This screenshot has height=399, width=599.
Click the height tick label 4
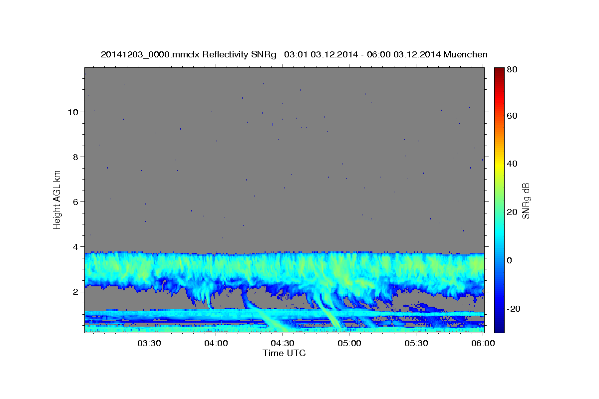pos(75,246)
